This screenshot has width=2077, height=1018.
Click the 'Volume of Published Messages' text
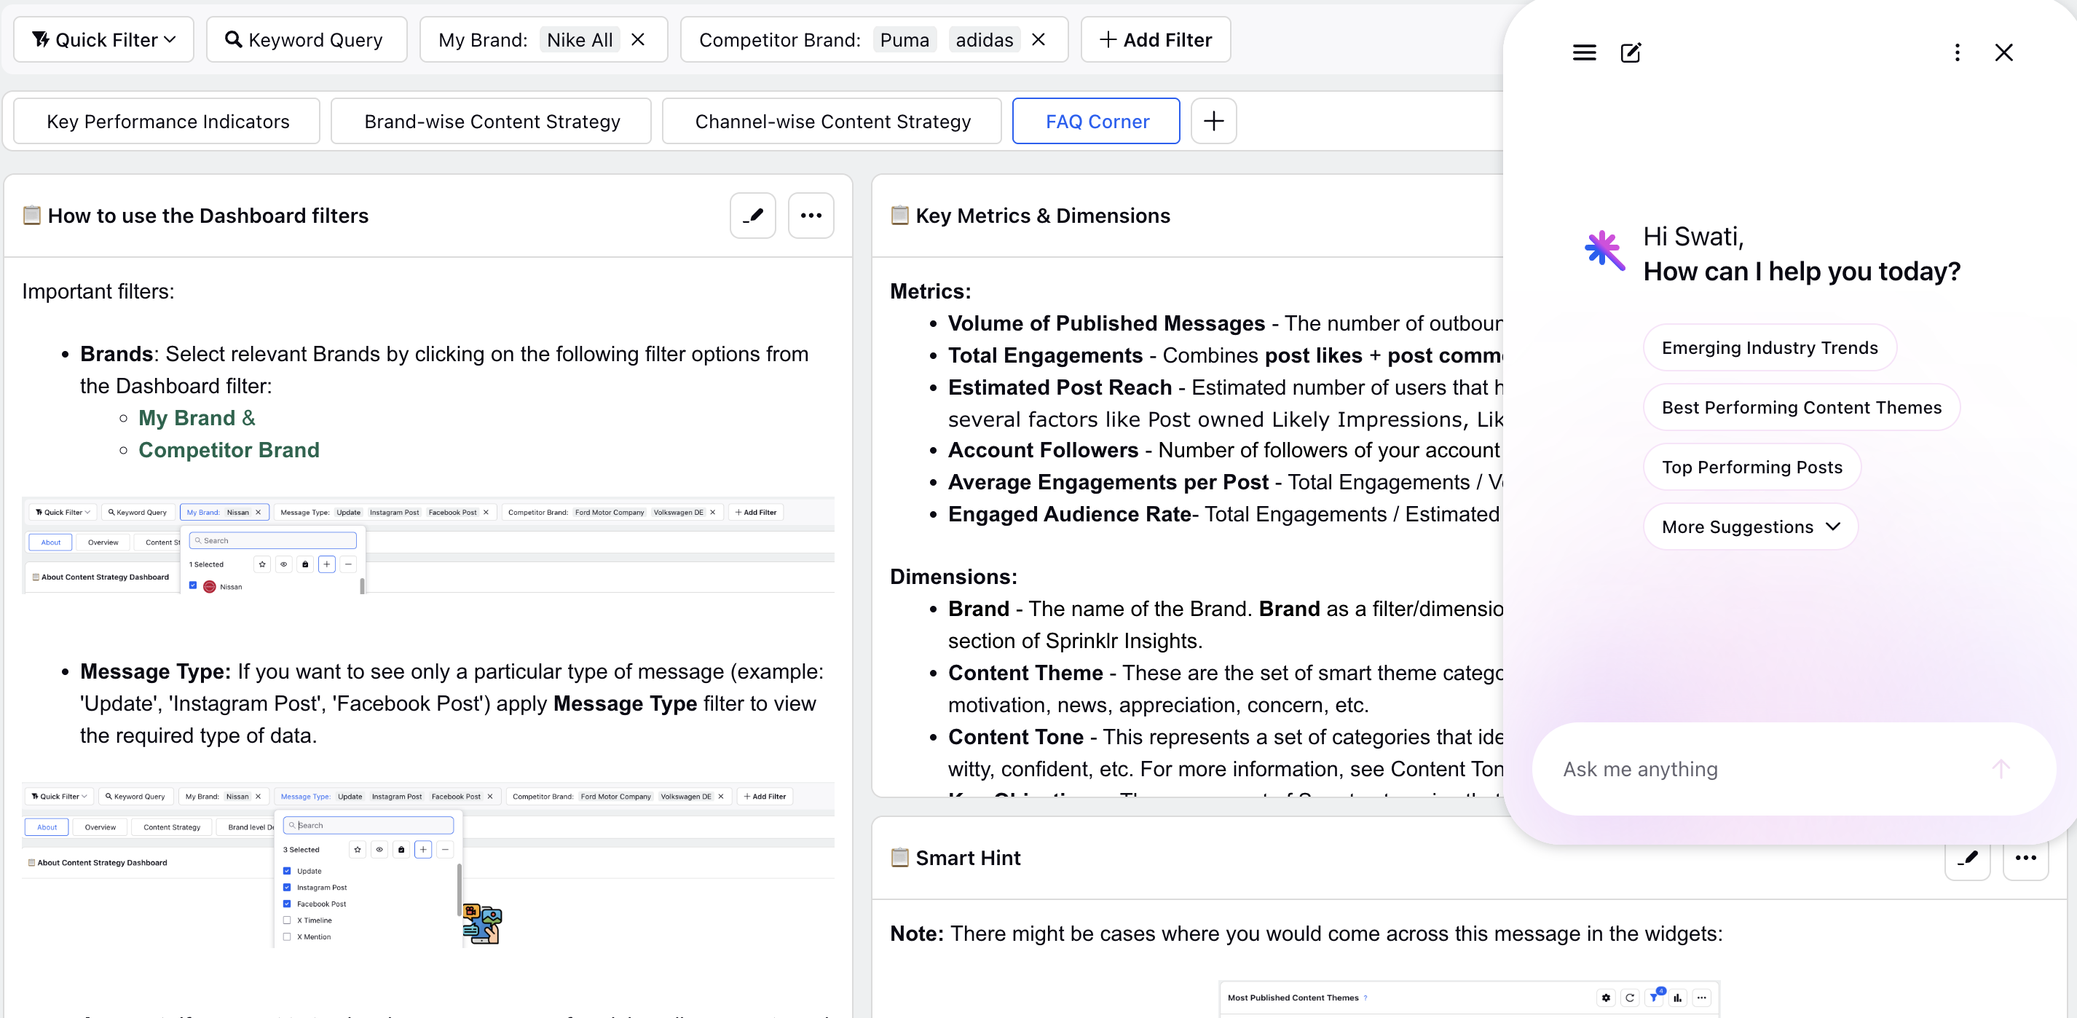tap(1105, 323)
